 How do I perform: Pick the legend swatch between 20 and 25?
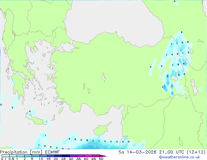click(58, 156)
